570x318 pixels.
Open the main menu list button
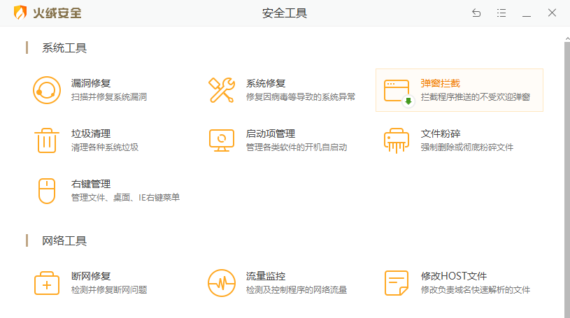click(501, 13)
